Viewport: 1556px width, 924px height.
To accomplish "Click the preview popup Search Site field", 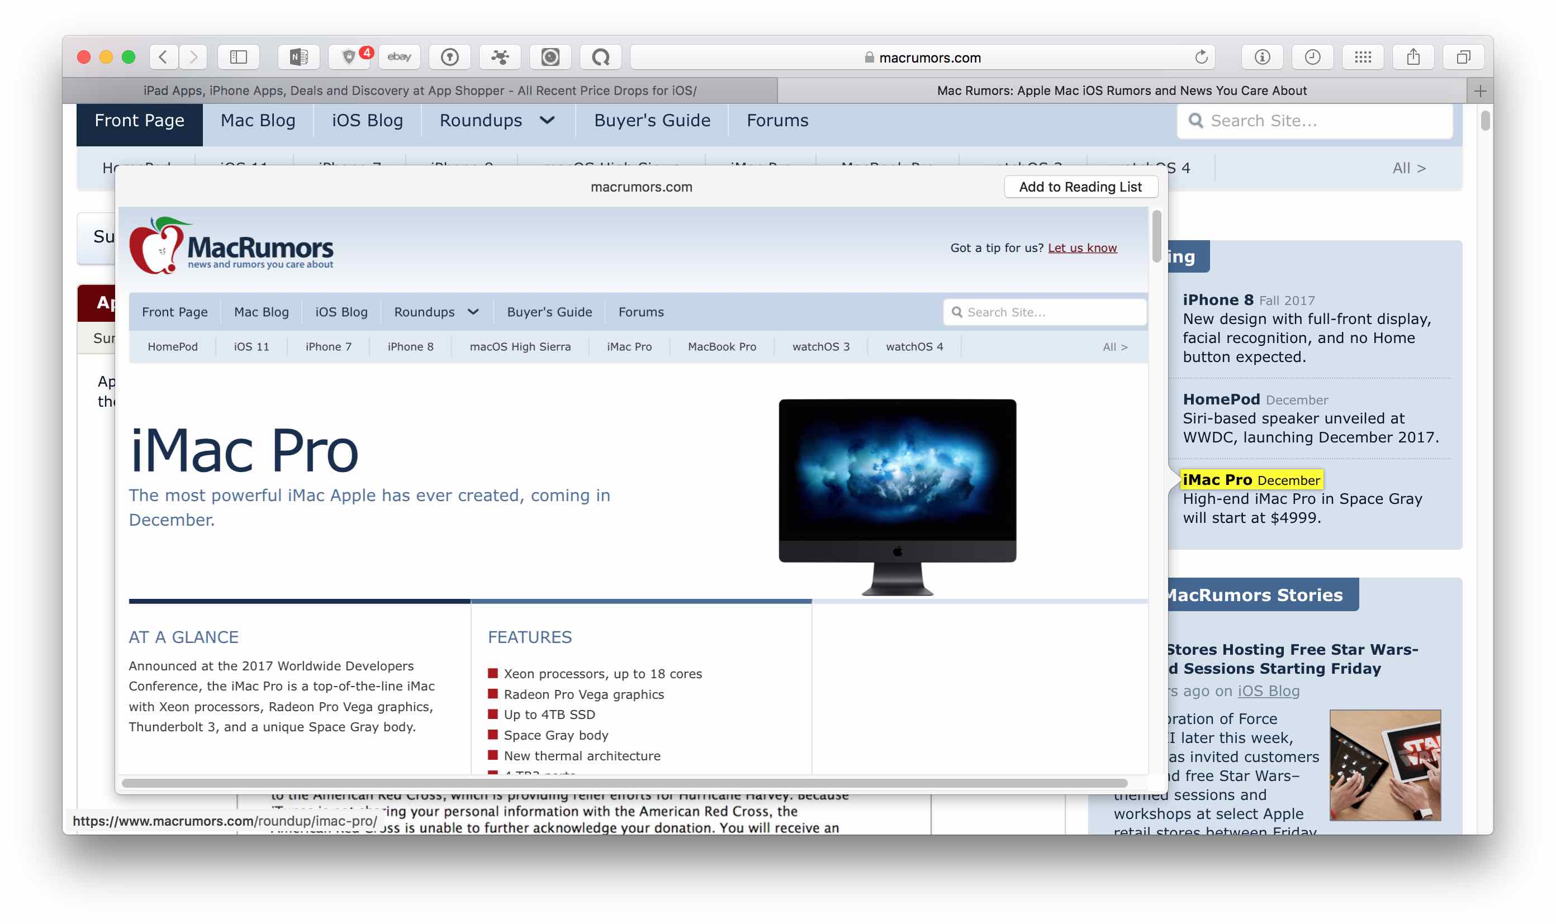I will [x=1045, y=312].
